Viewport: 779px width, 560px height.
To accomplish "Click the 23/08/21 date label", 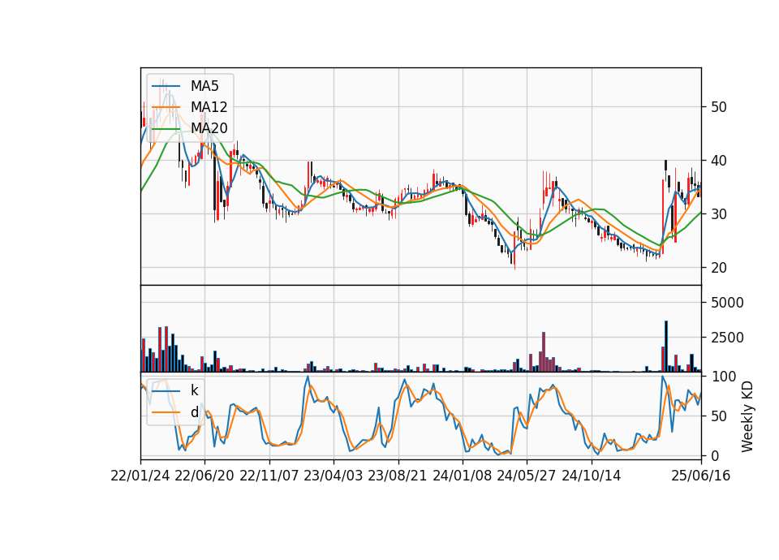I will pyautogui.click(x=398, y=476).
